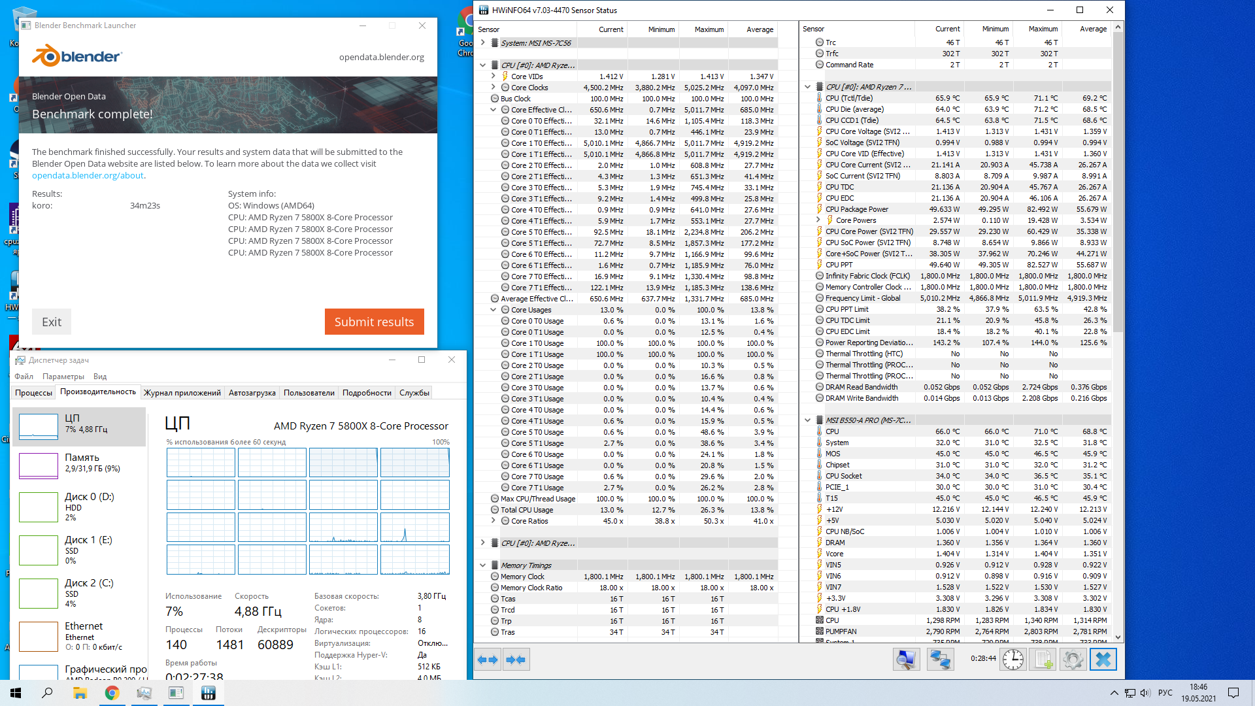Click the collapse columns arrows icon in HWiNFO

[516, 660]
